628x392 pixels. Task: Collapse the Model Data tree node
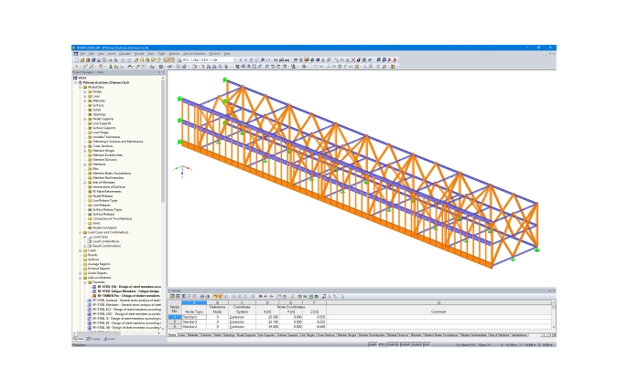coord(81,87)
